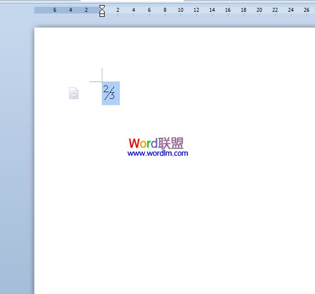Screen dimensions: 315x294
Task: Click the 26 mark on the horizontal ruler
Action: pyautogui.click(x=307, y=10)
